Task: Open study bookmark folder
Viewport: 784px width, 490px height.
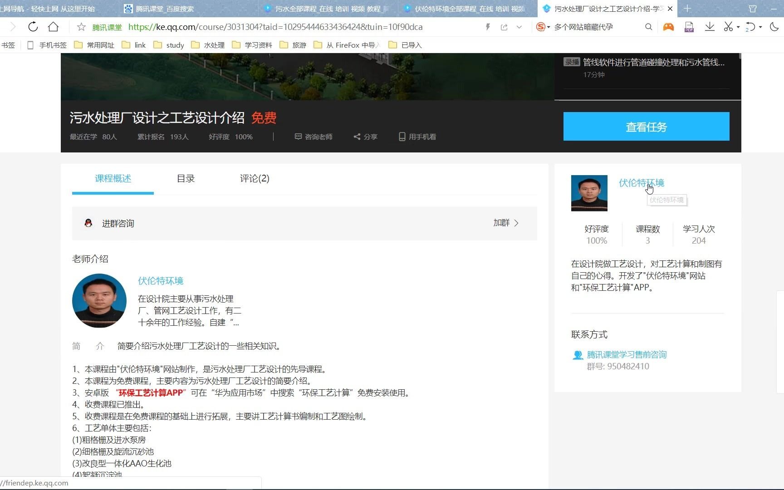Action: coord(169,45)
